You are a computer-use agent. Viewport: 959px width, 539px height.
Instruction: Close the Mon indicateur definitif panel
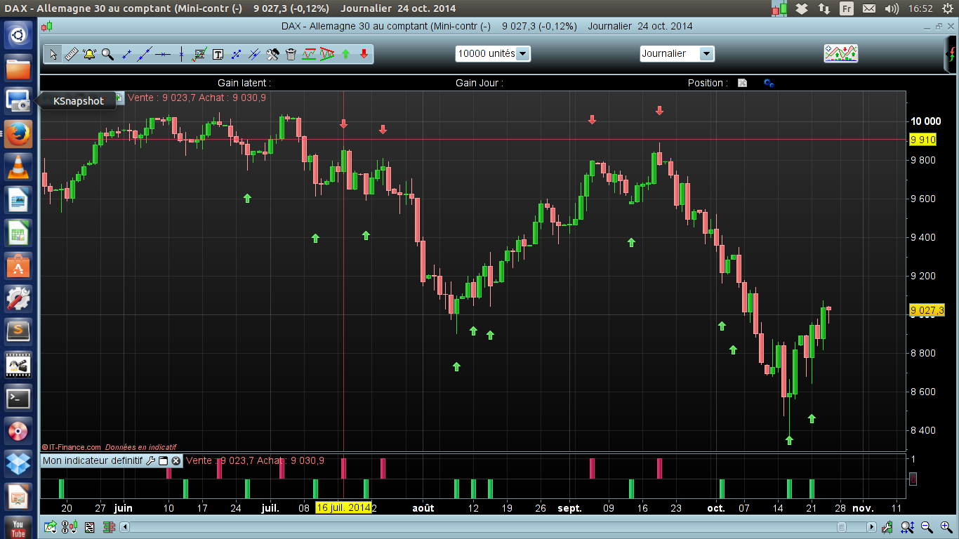(176, 461)
